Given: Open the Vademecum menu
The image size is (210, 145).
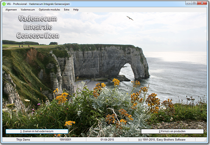Looking at the screenshot, I should point(28,10).
